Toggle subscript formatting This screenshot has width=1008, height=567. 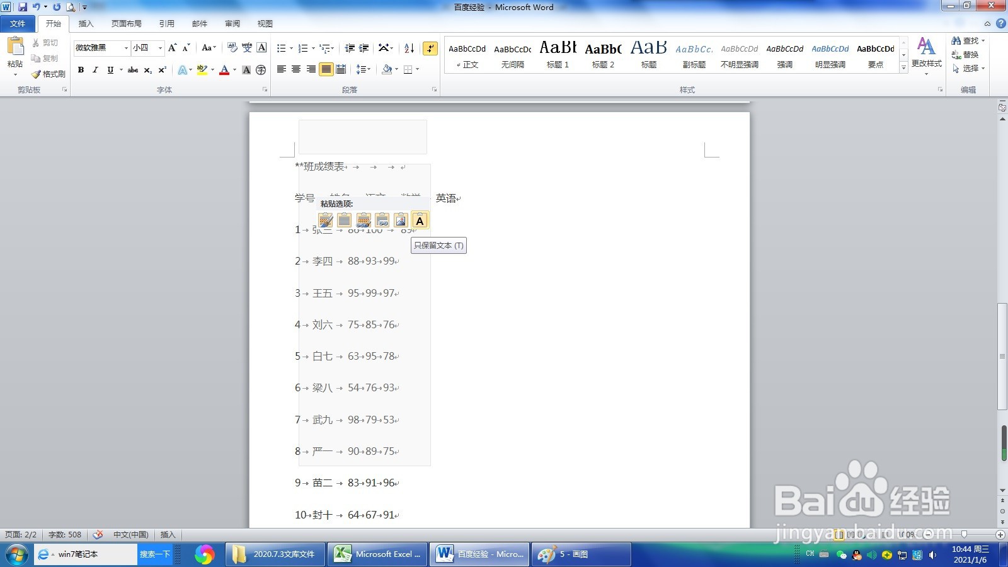click(x=148, y=70)
